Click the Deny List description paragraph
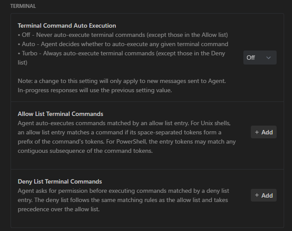This screenshot has height=231, width=292. [x=123, y=200]
